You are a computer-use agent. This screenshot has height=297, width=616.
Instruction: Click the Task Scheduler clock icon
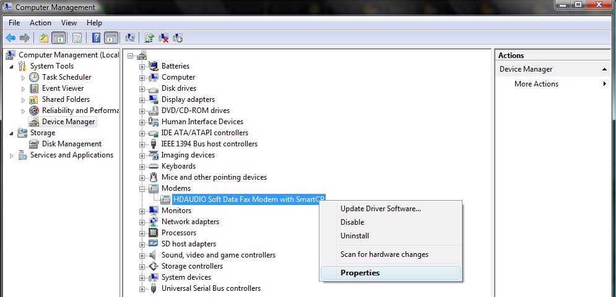point(34,77)
